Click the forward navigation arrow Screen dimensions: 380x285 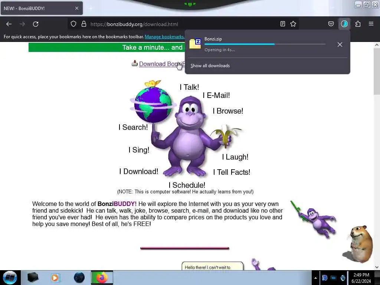coord(22,24)
